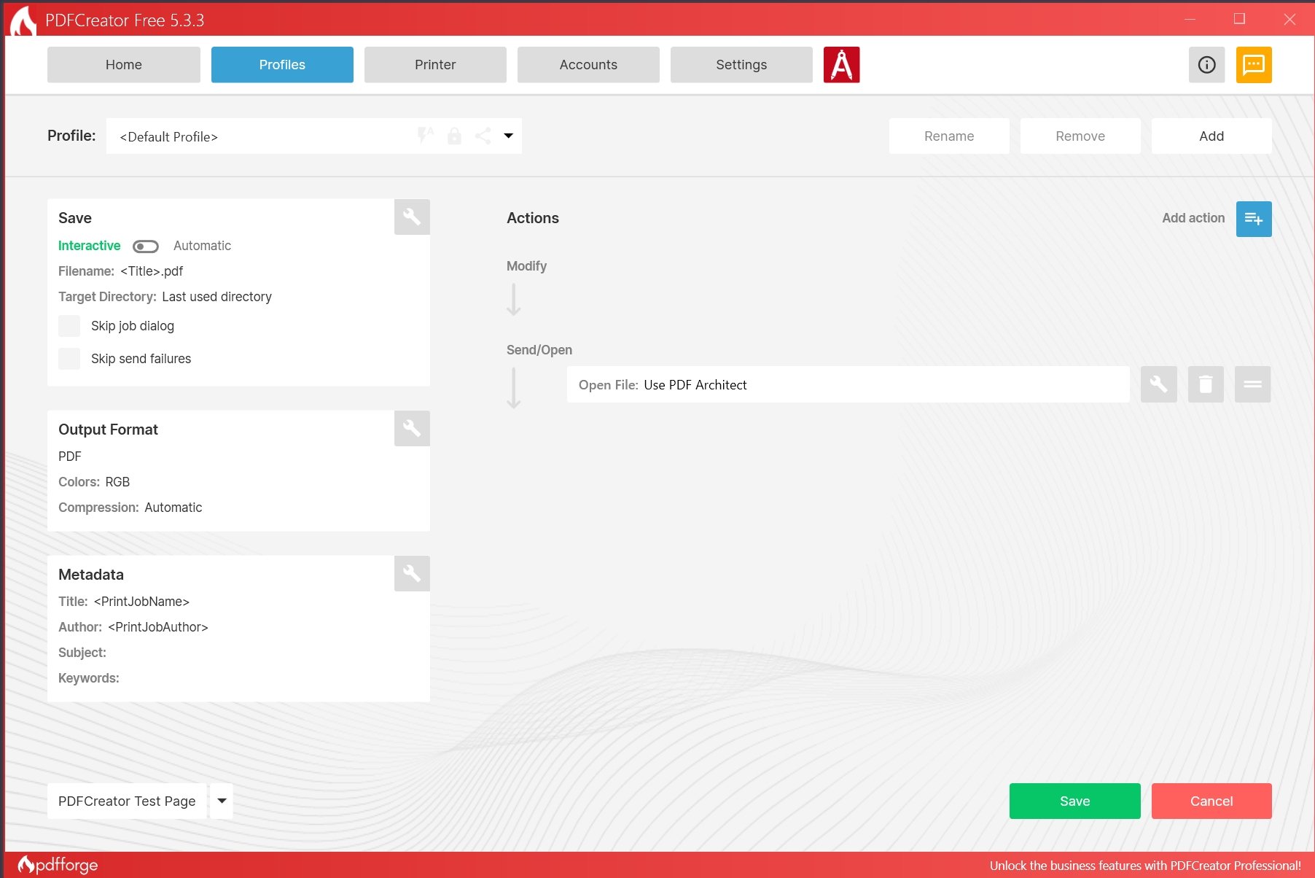Screen dimensions: 1315x878
Task: Click the wrench icon in the Metadata panel
Action: tap(412, 573)
